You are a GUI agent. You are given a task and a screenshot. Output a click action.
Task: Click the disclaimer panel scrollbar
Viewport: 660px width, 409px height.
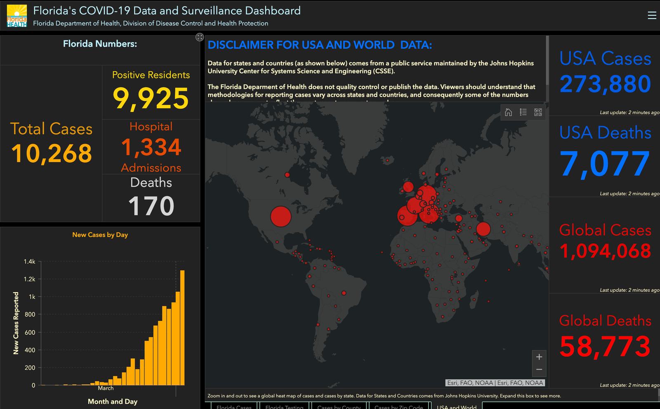[547, 62]
